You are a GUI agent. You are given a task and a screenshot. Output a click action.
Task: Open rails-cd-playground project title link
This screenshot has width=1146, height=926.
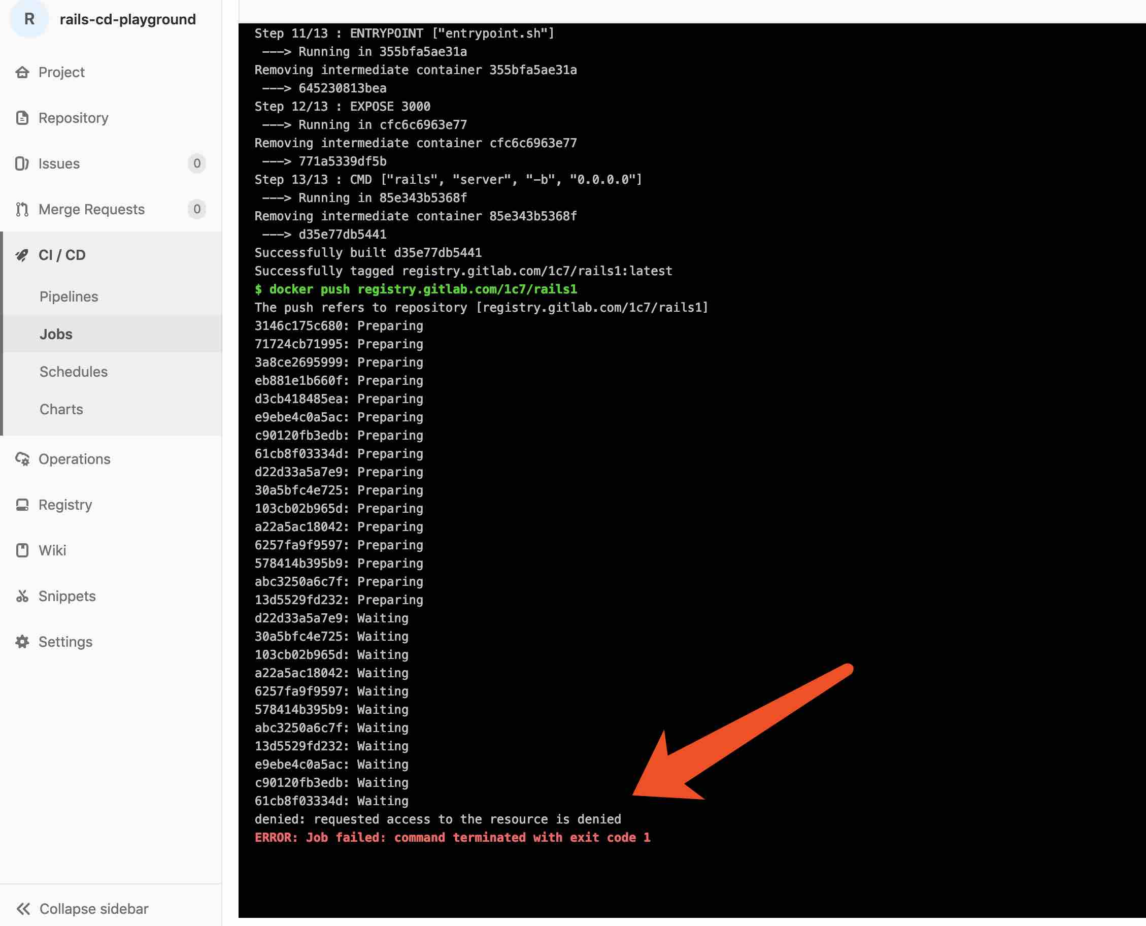pos(127,20)
